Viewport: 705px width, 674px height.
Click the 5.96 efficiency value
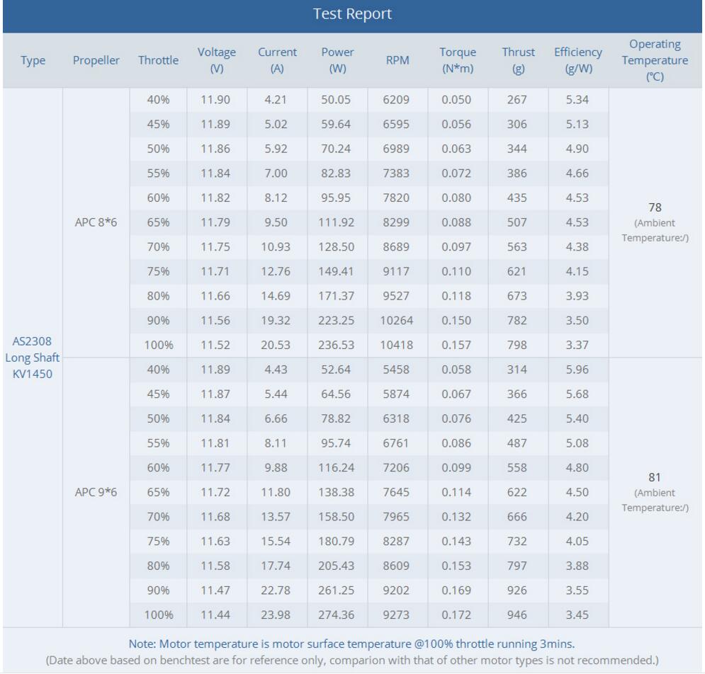click(x=577, y=370)
